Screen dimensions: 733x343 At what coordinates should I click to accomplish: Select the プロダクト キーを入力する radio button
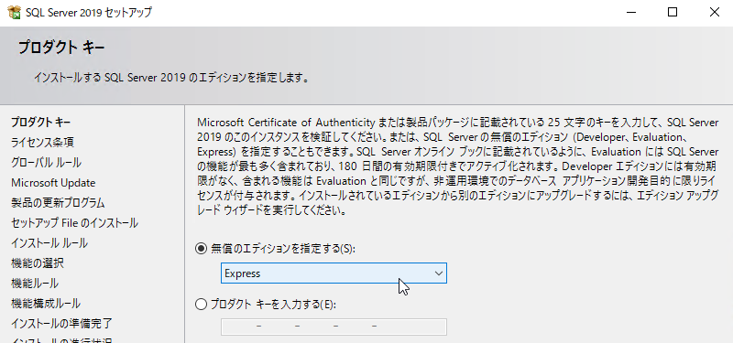201,305
